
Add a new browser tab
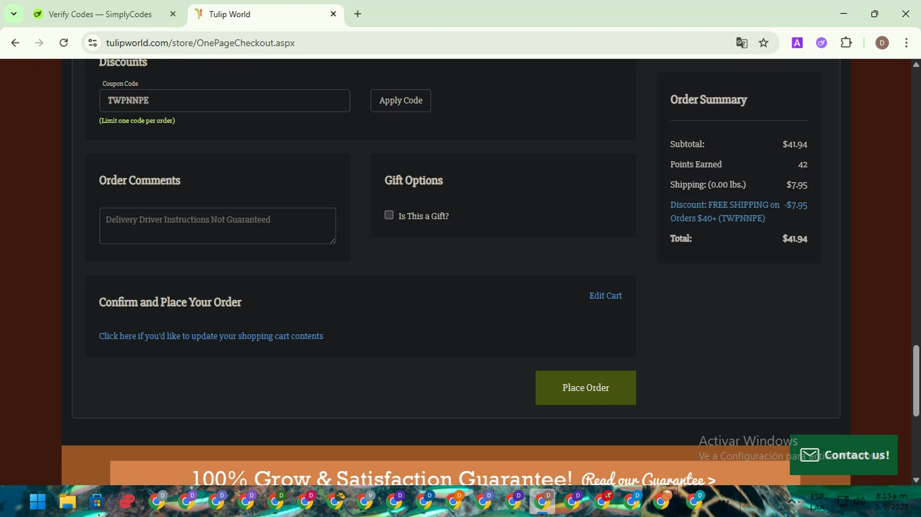click(357, 13)
